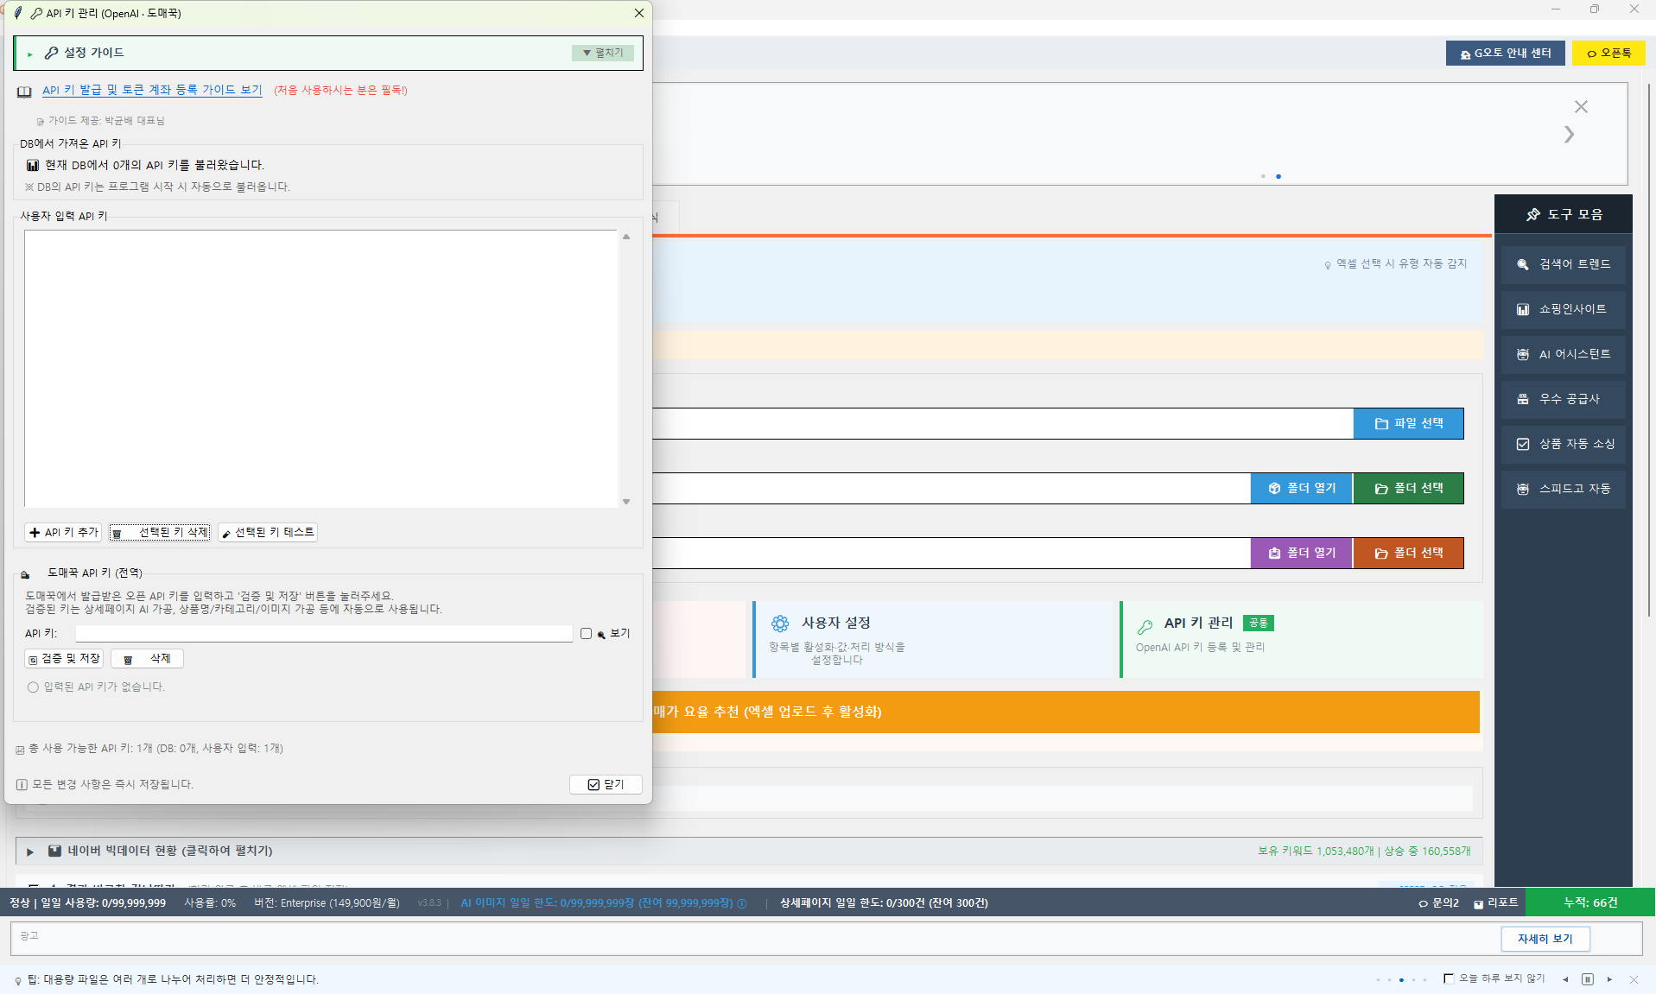Expand the 설정 가이드 with the 펼치기 button
Screen dimensions: 1656x994
[603, 54]
